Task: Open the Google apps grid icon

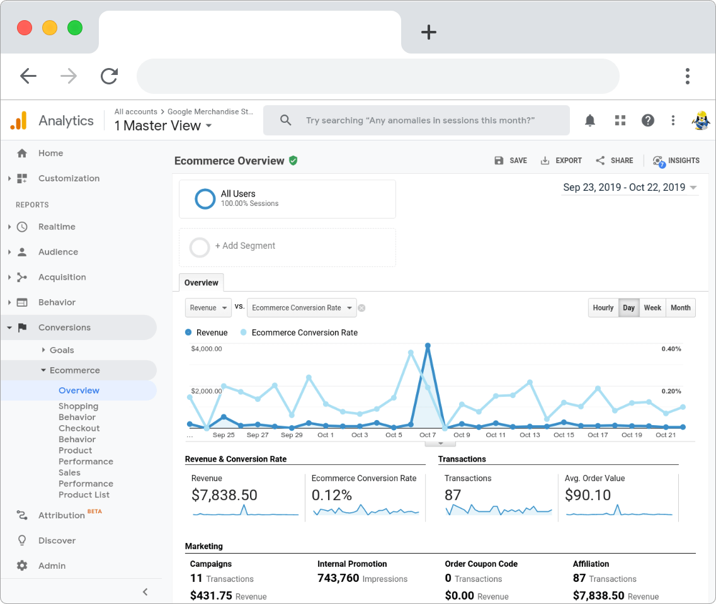Action: 620,120
